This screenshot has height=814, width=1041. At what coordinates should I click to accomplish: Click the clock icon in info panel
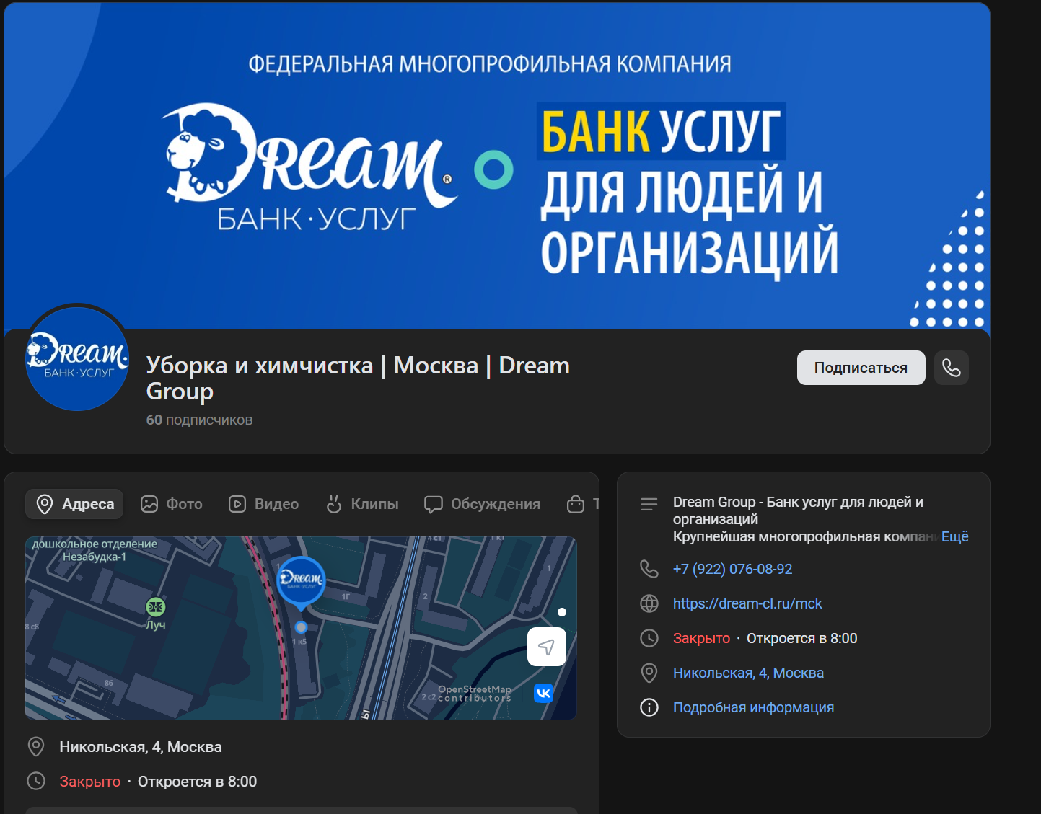(649, 638)
